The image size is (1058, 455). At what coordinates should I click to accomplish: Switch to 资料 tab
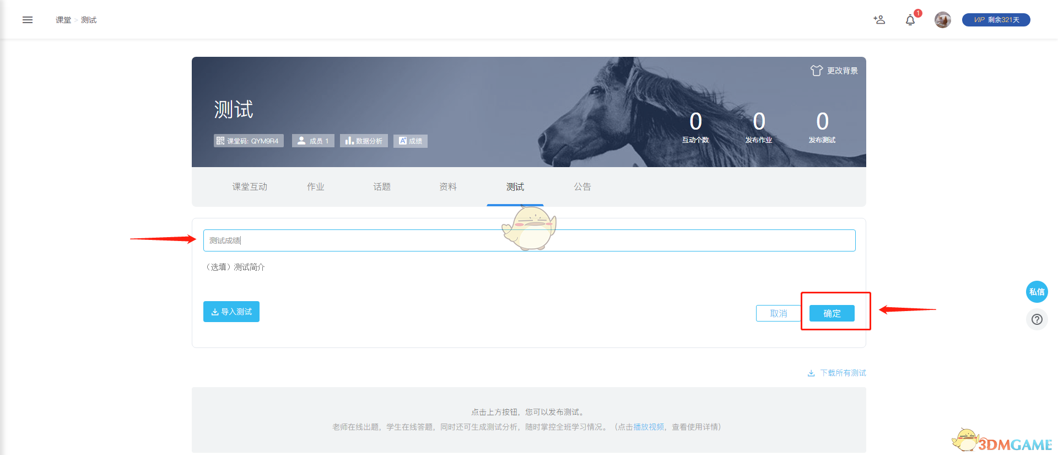[x=448, y=187]
